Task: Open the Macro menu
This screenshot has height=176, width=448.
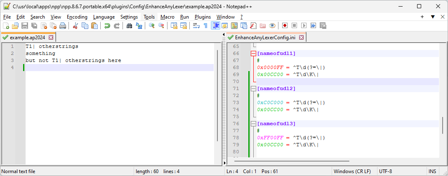Action: pos(167,17)
